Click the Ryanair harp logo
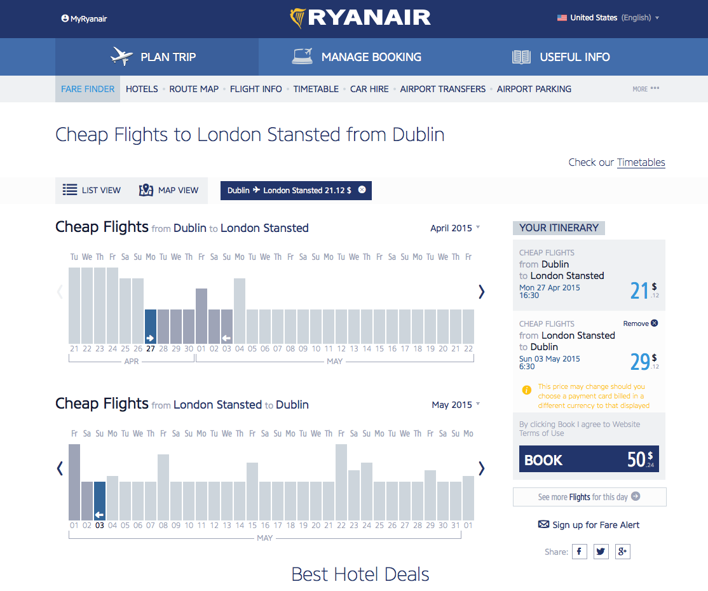Screen dimensions: 708x591 pos(297,18)
